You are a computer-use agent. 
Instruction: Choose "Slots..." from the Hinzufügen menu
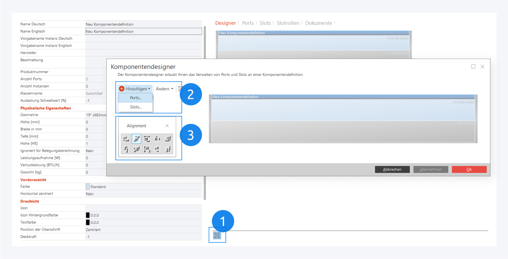135,107
